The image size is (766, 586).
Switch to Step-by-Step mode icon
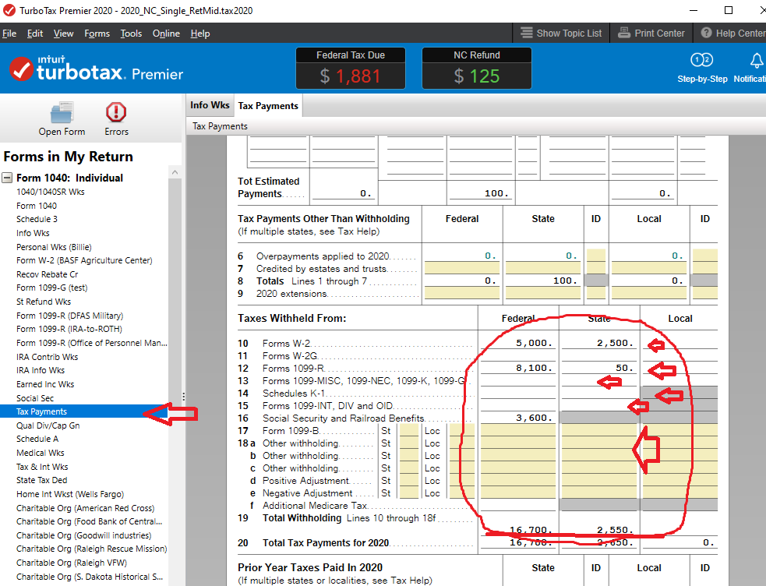tap(702, 60)
